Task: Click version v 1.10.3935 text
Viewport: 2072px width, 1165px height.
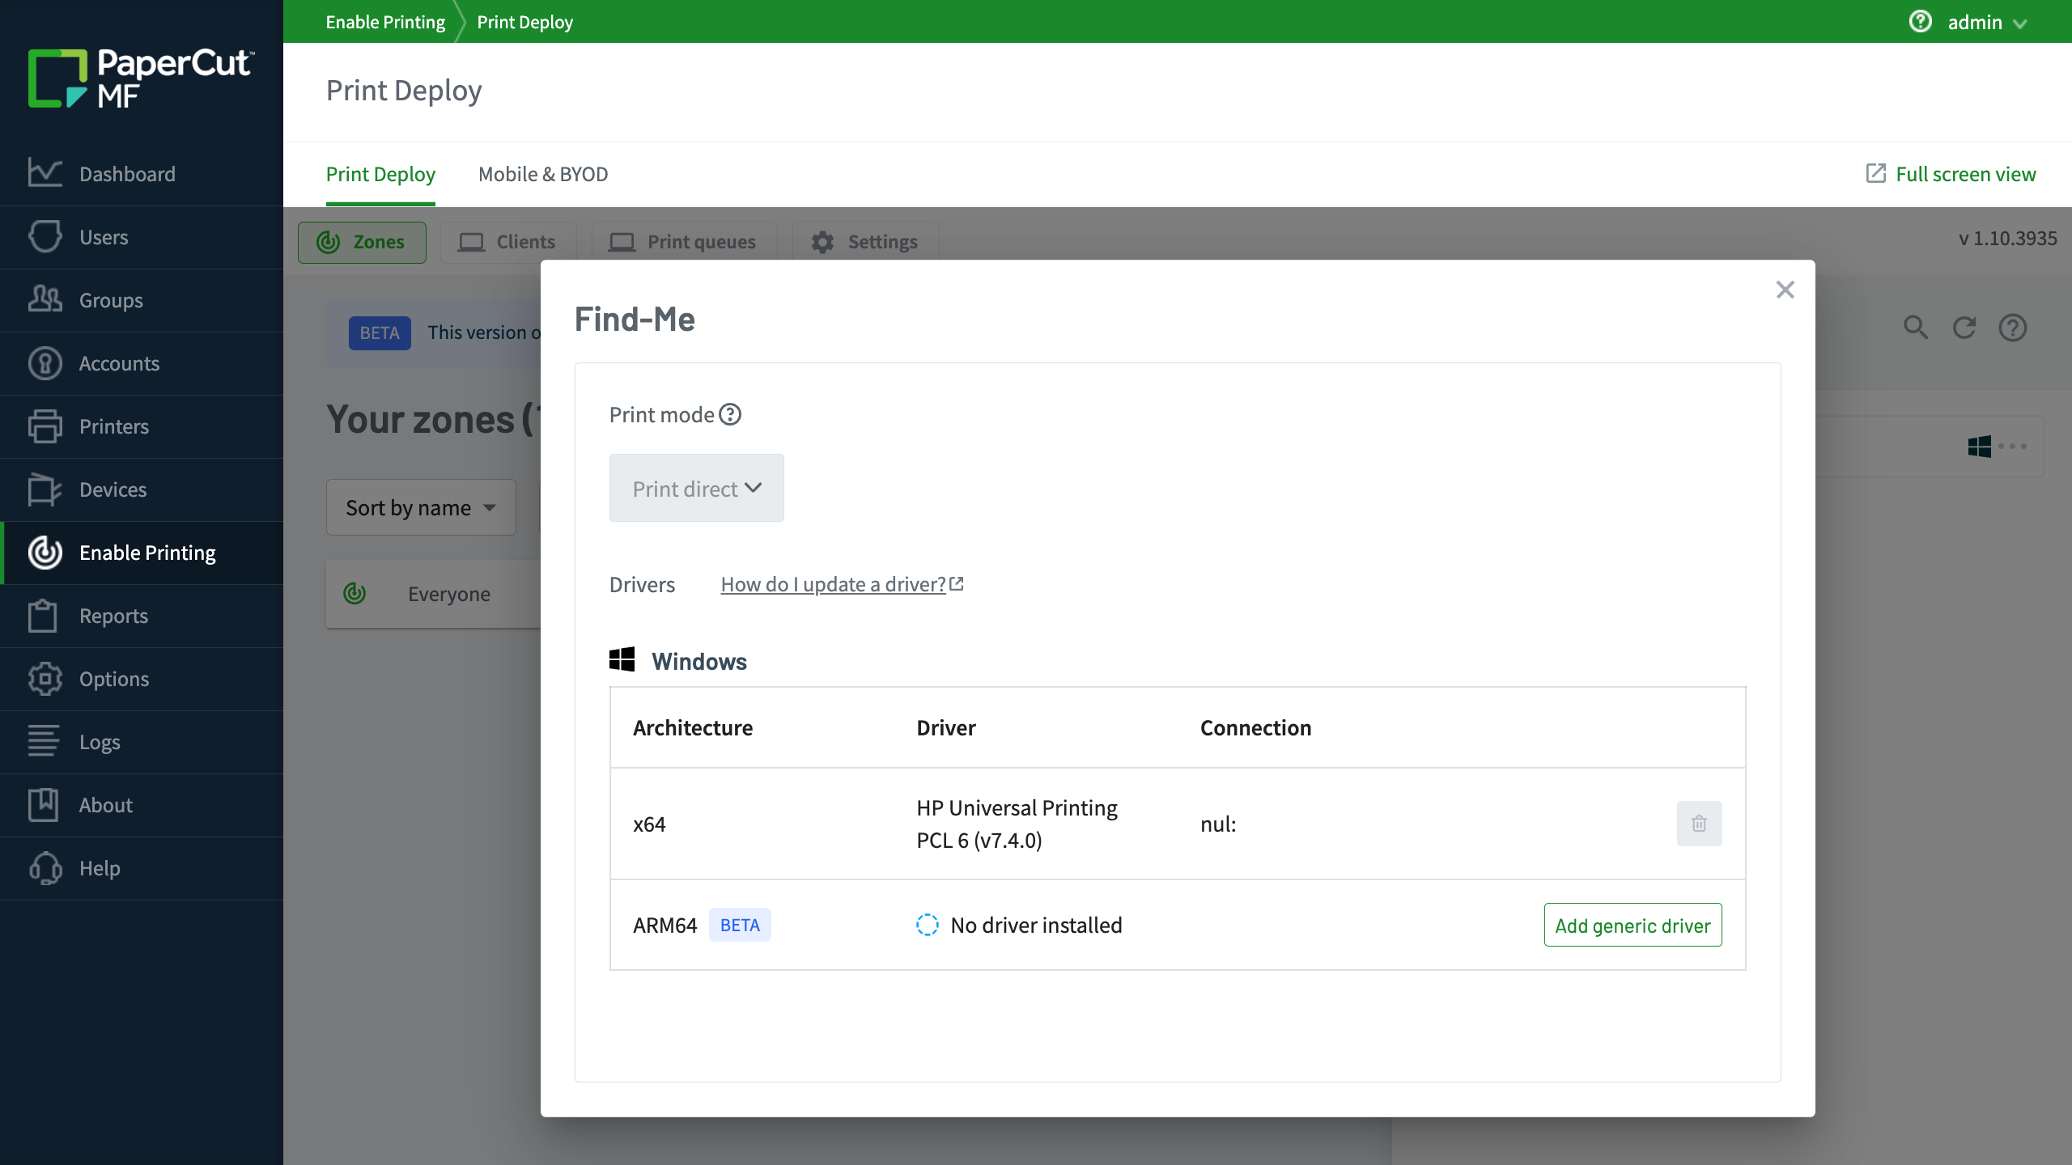Action: click(2007, 239)
